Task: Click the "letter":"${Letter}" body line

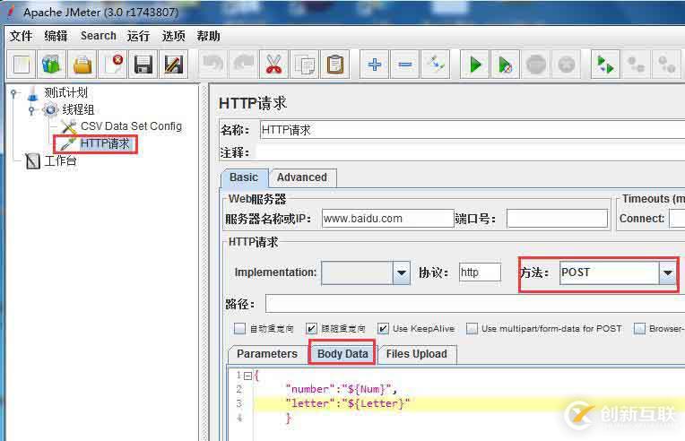Action: pyautogui.click(x=348, y=403)
